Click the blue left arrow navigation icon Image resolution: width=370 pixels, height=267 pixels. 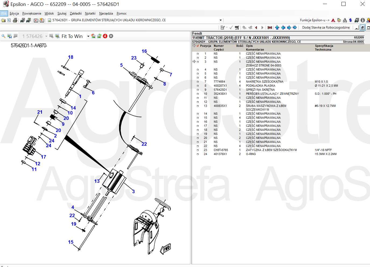coord(283,27)
